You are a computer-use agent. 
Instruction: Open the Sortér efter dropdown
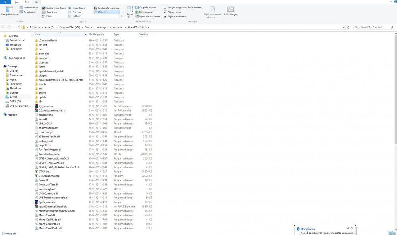(x=130, y=12)
